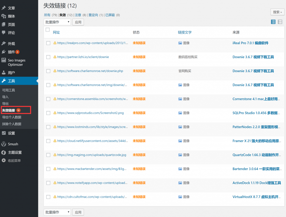Click warning icon beside irealpro.com URL

click(x=55, y=43)
